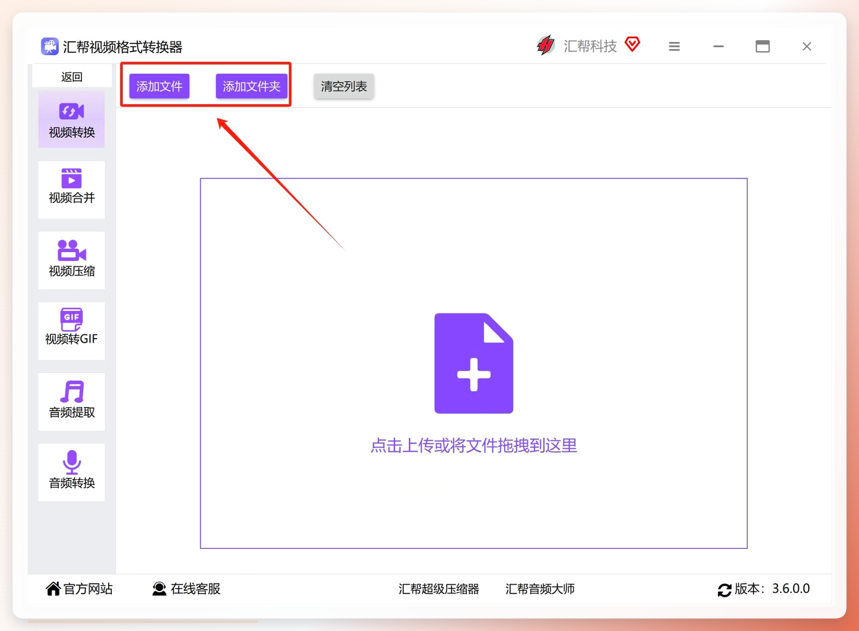Click the 添加文件夹 button
This screenshot has width=859, height=631.
pos(252,86)
